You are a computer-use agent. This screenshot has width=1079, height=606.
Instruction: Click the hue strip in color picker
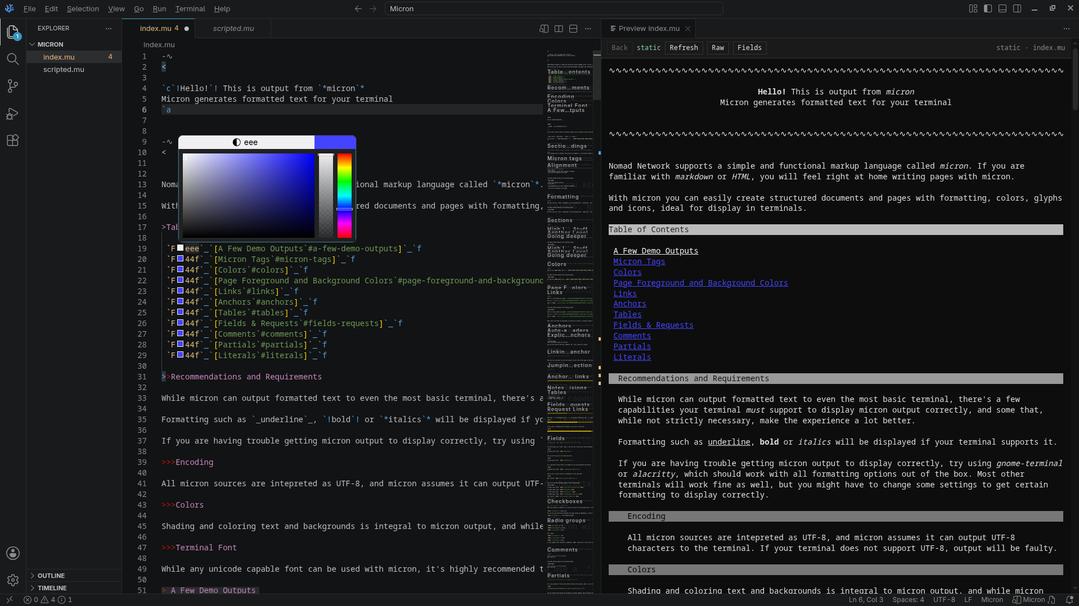pos(344,195)
